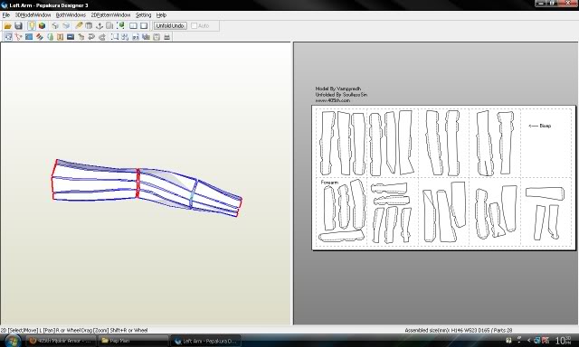The width and height of the screenshot is (579, 347).
Task: Open the BothWindows menu
Action: 71,15
